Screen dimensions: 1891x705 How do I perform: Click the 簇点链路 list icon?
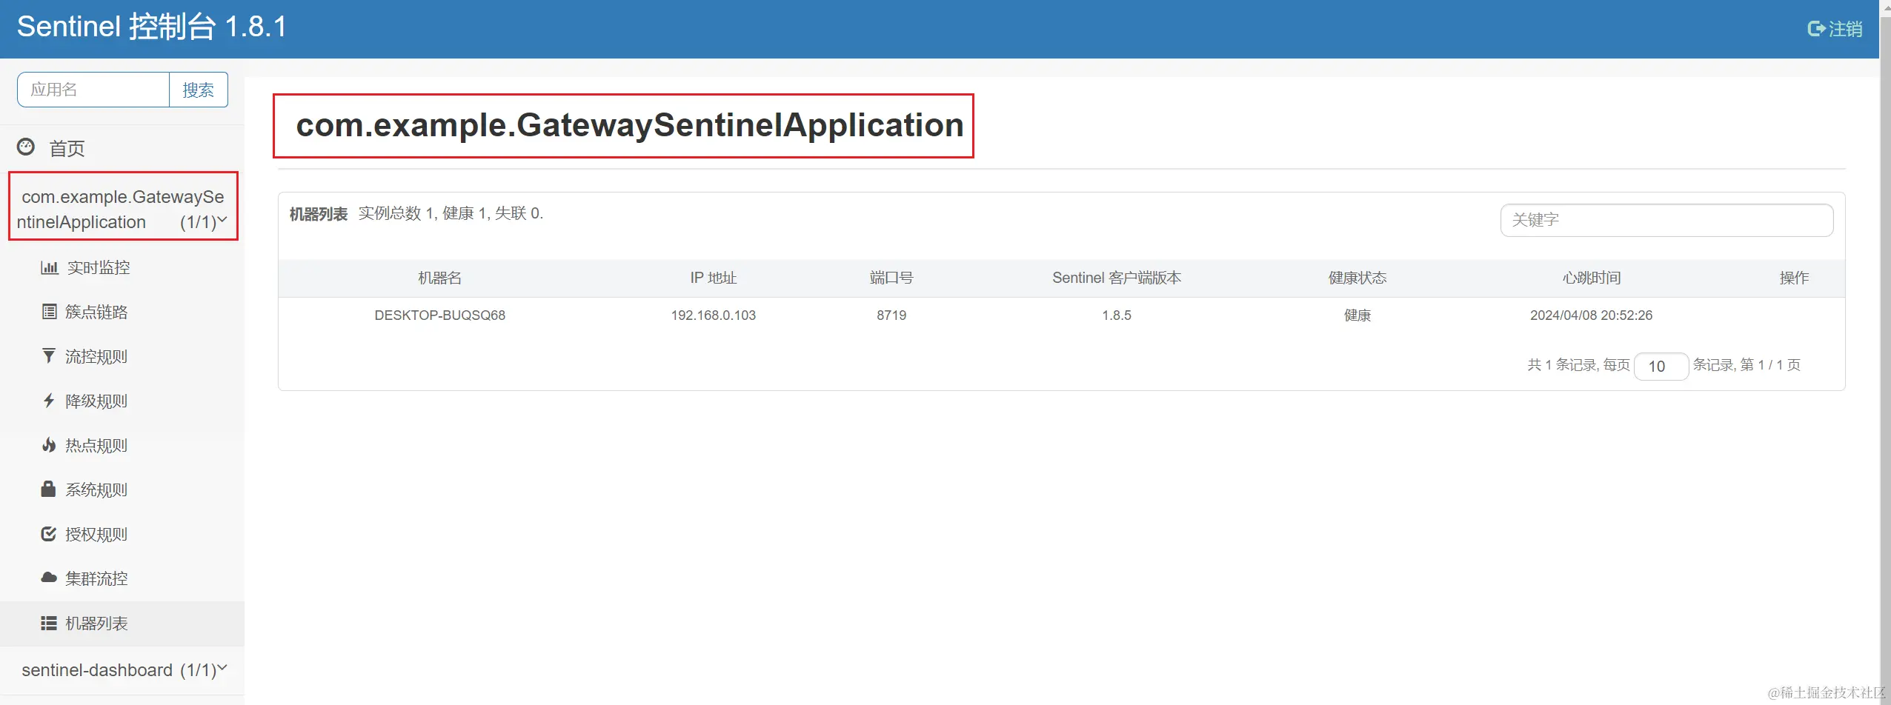pyautogui.click(x=49, y=312)
